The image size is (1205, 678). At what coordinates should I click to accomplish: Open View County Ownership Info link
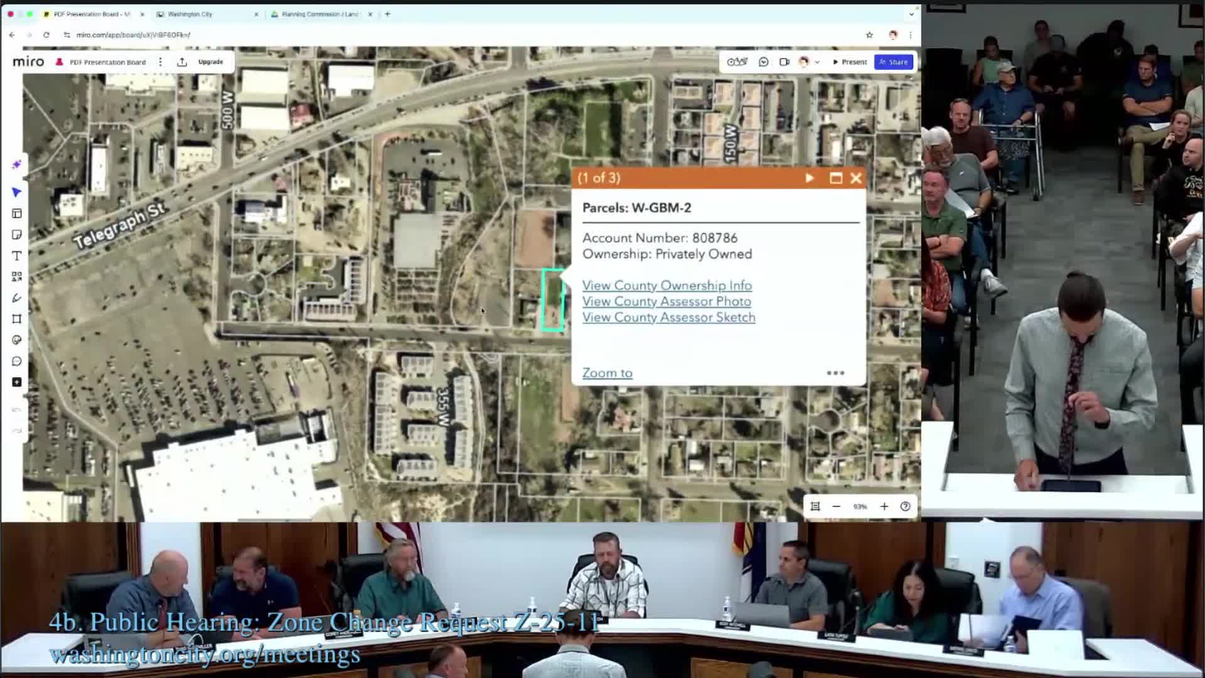click(x=667, y=286)
